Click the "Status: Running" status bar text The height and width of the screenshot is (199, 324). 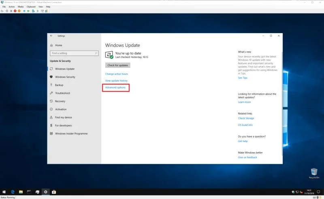pos(8,197)
